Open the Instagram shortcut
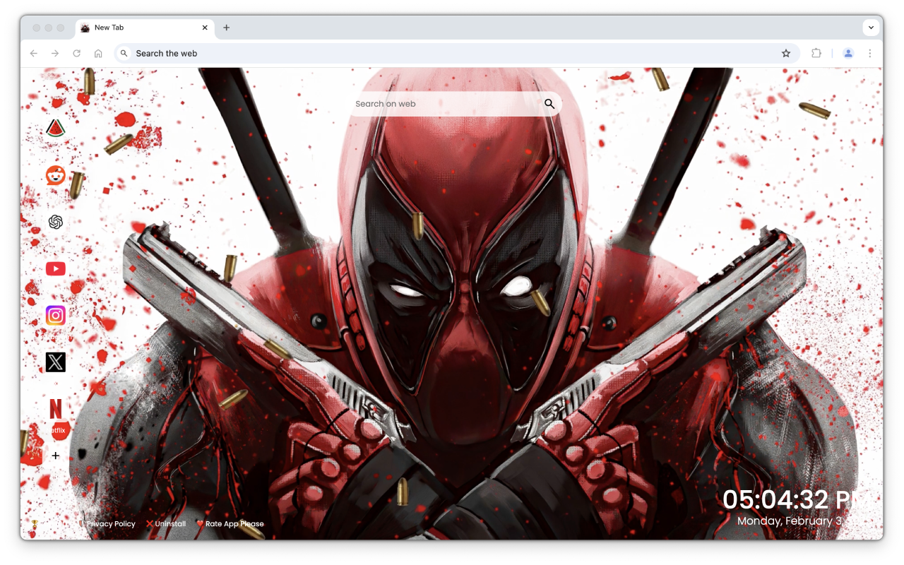This screenshot has width=904, height=565. [56, 316]
